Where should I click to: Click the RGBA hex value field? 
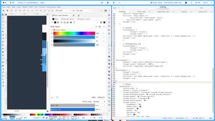pyautogui.click(x=101, y=97)
